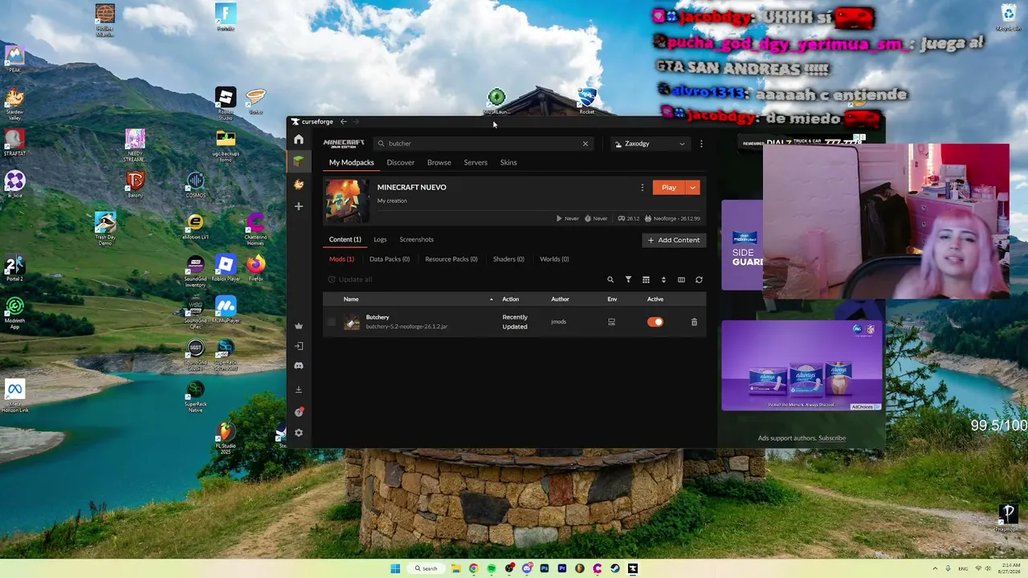Open CurseForge settings gear icon
Image resolution: width=1028 pixels, height=578 pixels.
click(299, 433)
